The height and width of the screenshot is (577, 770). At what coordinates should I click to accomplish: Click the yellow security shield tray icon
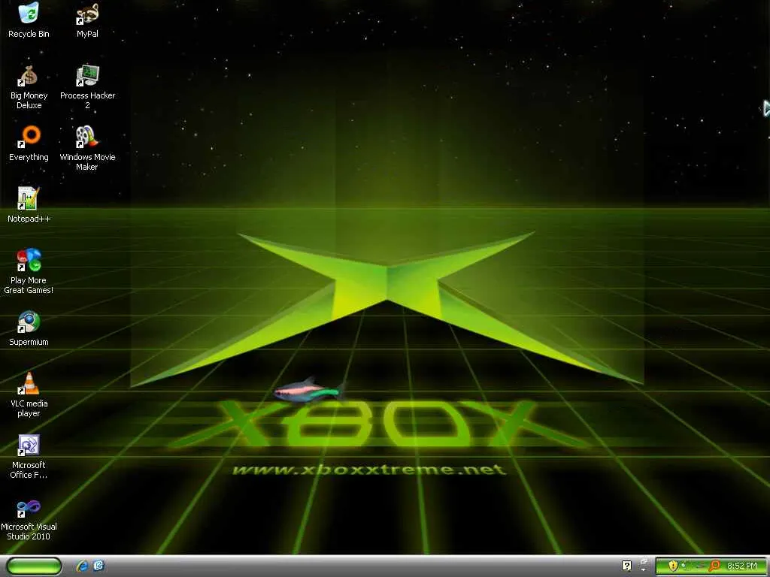click(673, 566)
